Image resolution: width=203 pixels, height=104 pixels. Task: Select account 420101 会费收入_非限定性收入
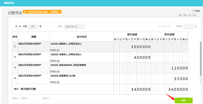point(66,54)
